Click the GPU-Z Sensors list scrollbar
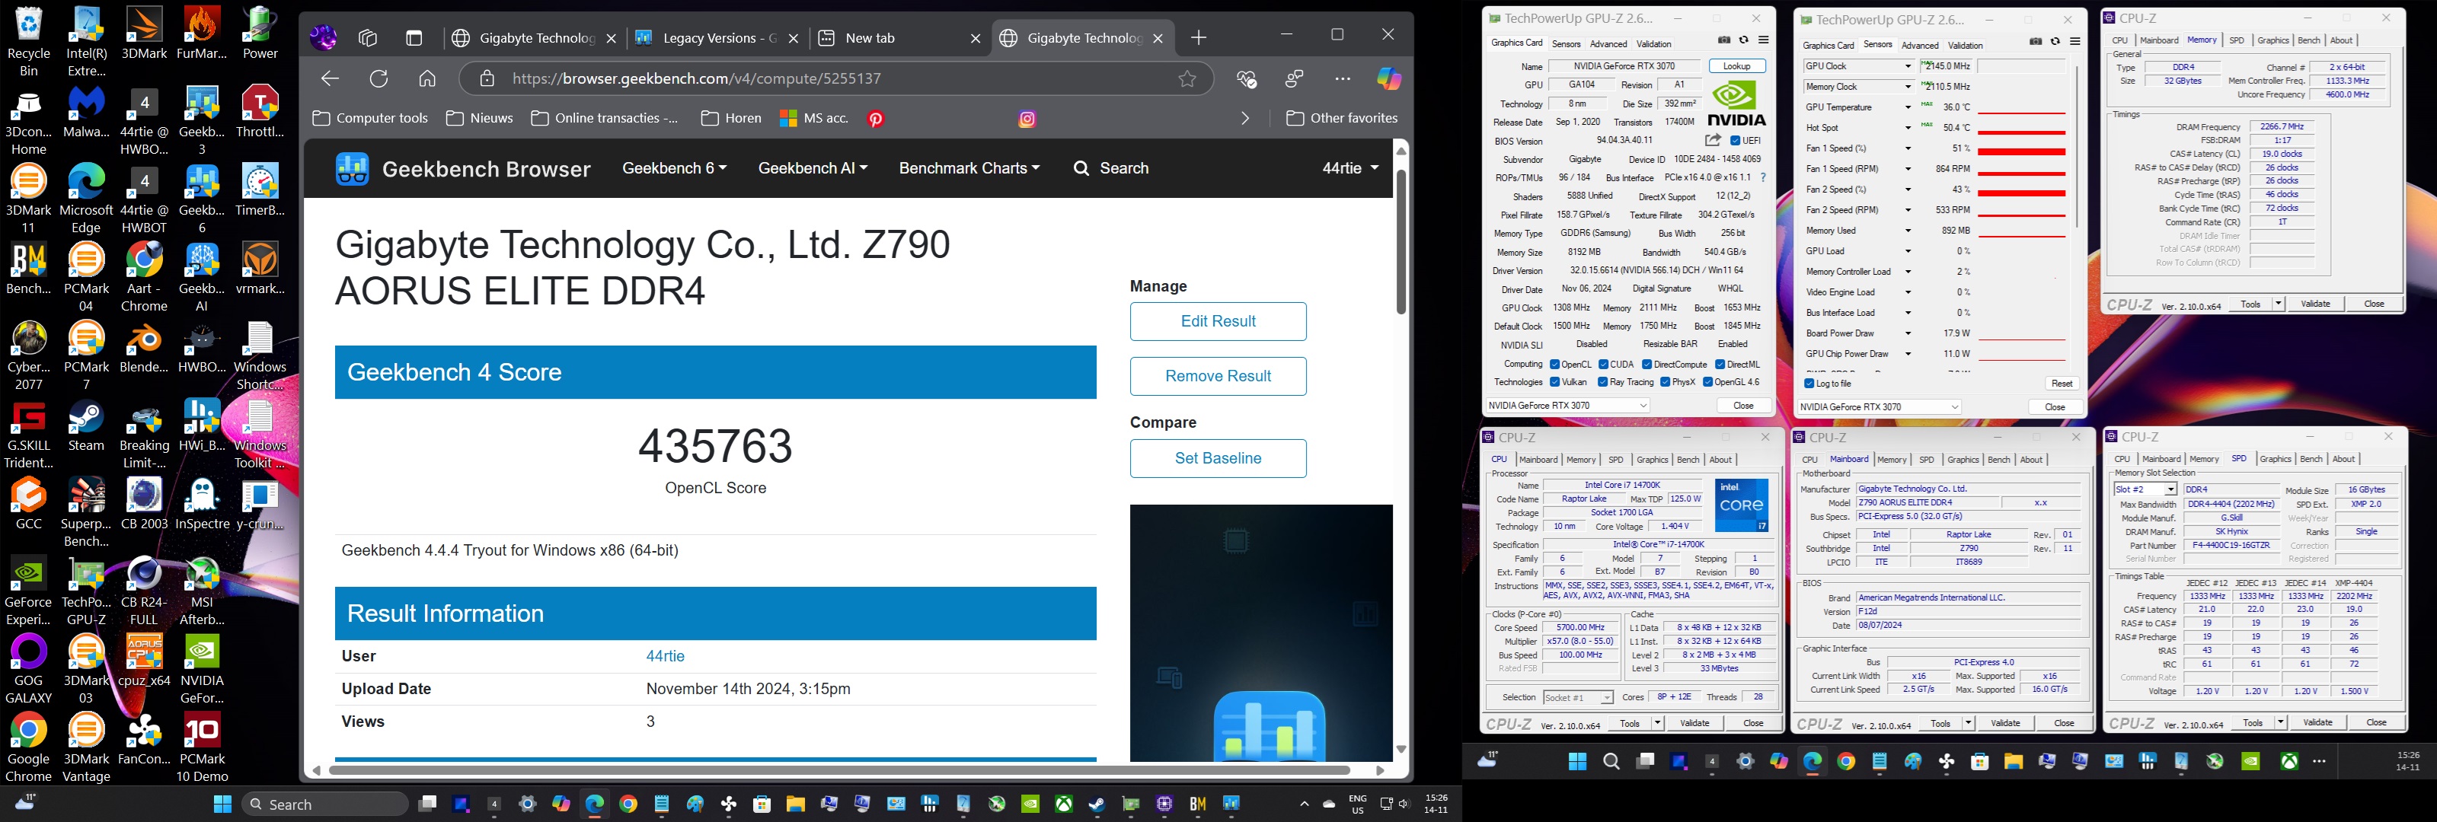Screen dimensions: 2437x822 tap(2077, 147)
